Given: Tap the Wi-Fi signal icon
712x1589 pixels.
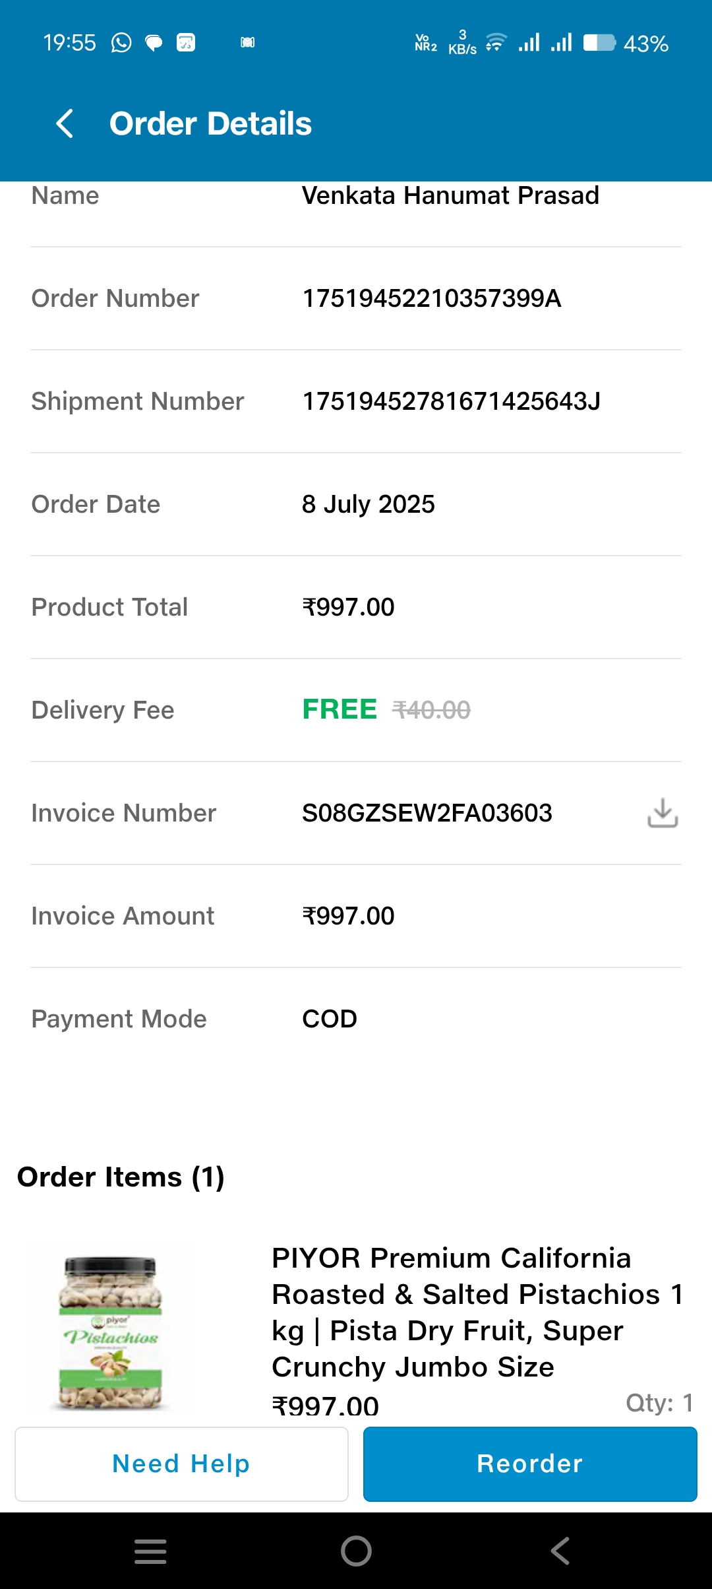Looking at the screenshot, I should 496,43.
